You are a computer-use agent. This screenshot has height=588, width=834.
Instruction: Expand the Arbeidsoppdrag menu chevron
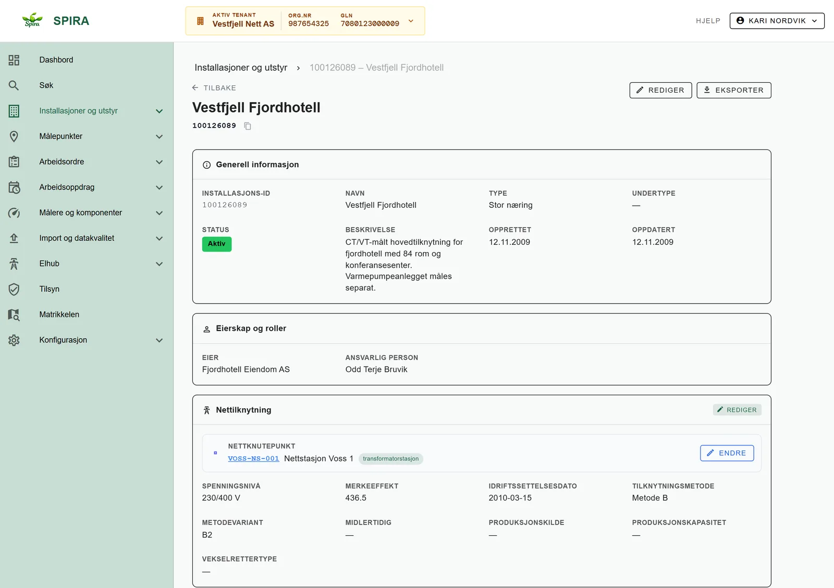(x=160, y=187)
